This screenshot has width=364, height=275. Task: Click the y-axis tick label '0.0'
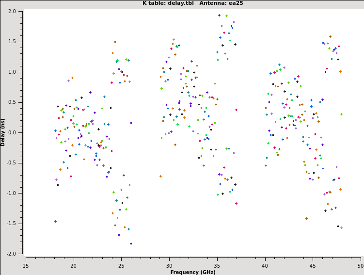[x=12, y=132]
